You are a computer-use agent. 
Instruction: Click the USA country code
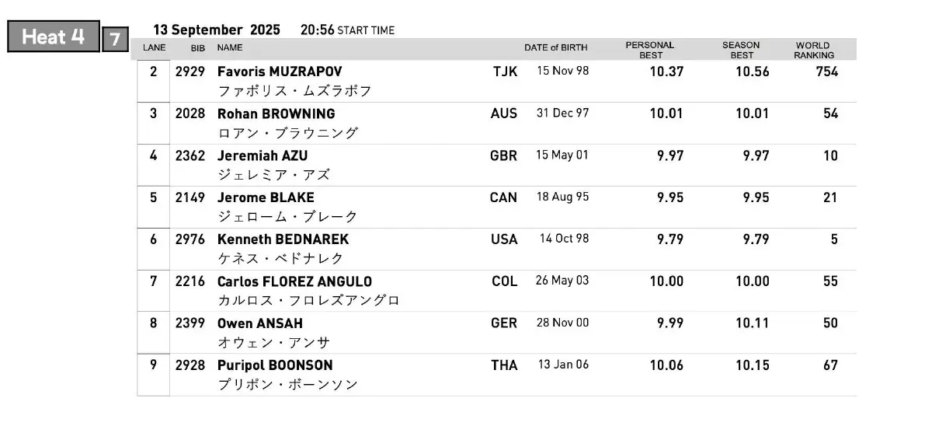pyautogui.click(x=504, y=239)
